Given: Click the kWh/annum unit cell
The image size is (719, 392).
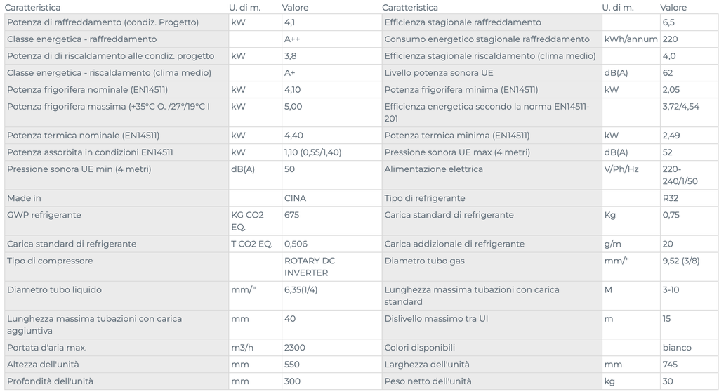Looking at the screenshot, I should click(x=631, y=39).
